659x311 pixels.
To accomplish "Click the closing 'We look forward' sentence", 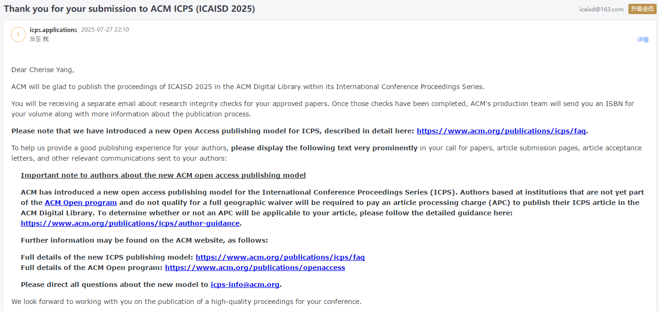I will click(x=186, y=302).
